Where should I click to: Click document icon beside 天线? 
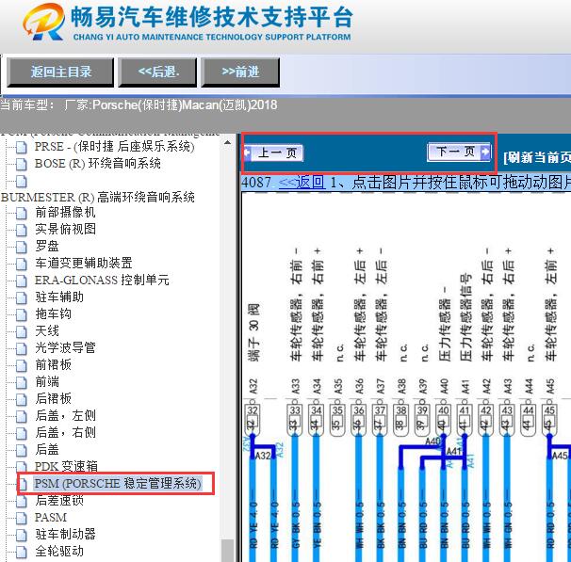point(22,331)
